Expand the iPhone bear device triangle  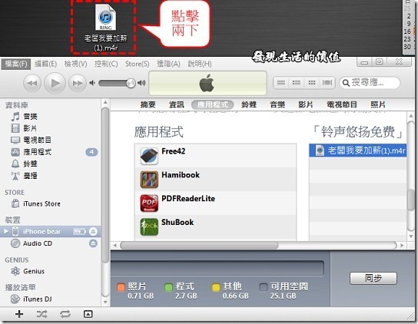point(6,231)
